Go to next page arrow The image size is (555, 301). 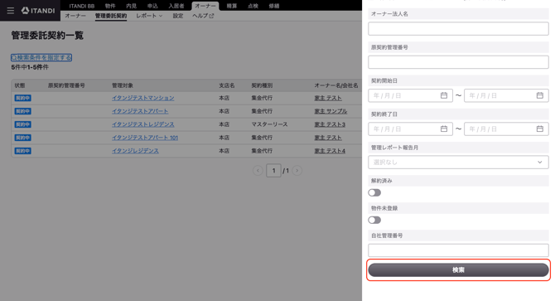(x=297, y=171)
